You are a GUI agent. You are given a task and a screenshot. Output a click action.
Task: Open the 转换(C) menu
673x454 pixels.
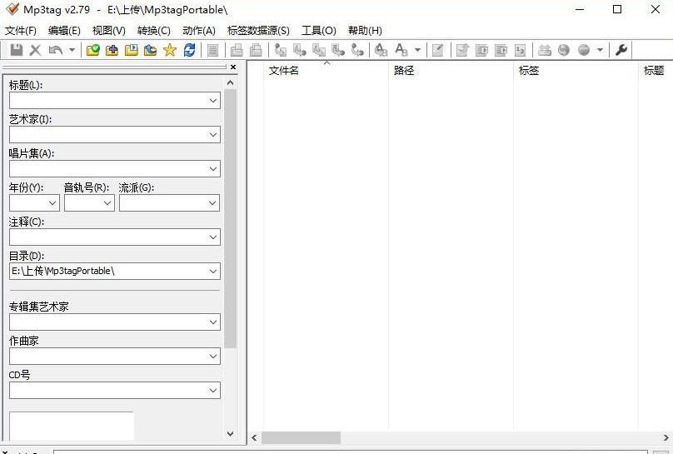tap(153, 31)
